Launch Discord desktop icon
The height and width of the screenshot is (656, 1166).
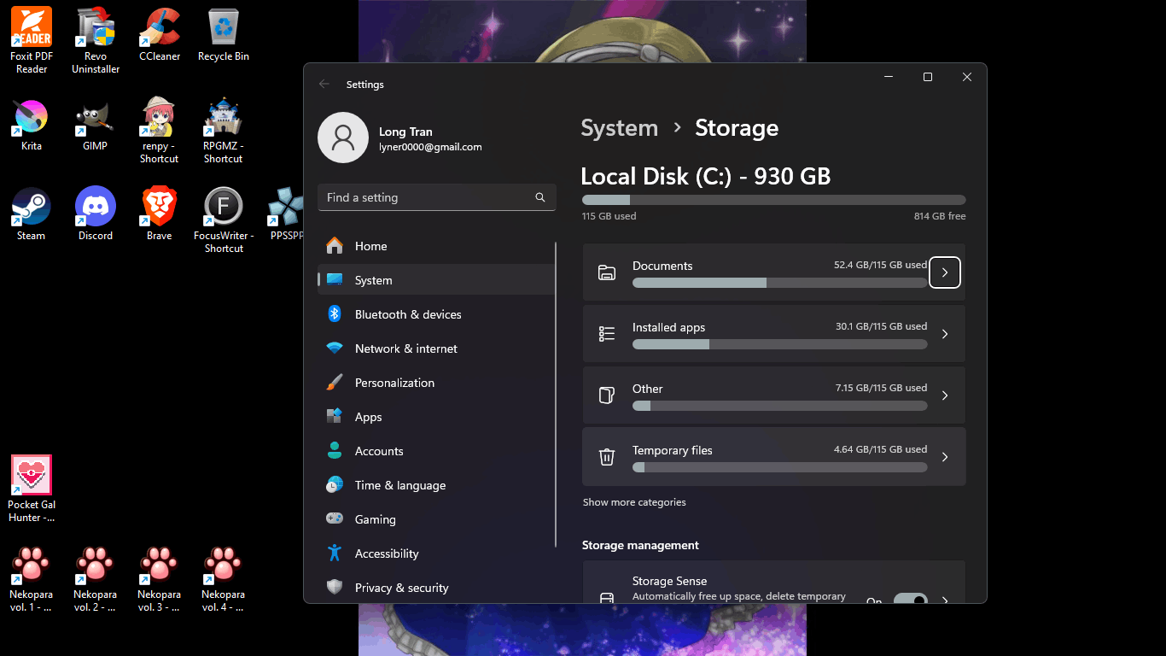pos(96,214)
